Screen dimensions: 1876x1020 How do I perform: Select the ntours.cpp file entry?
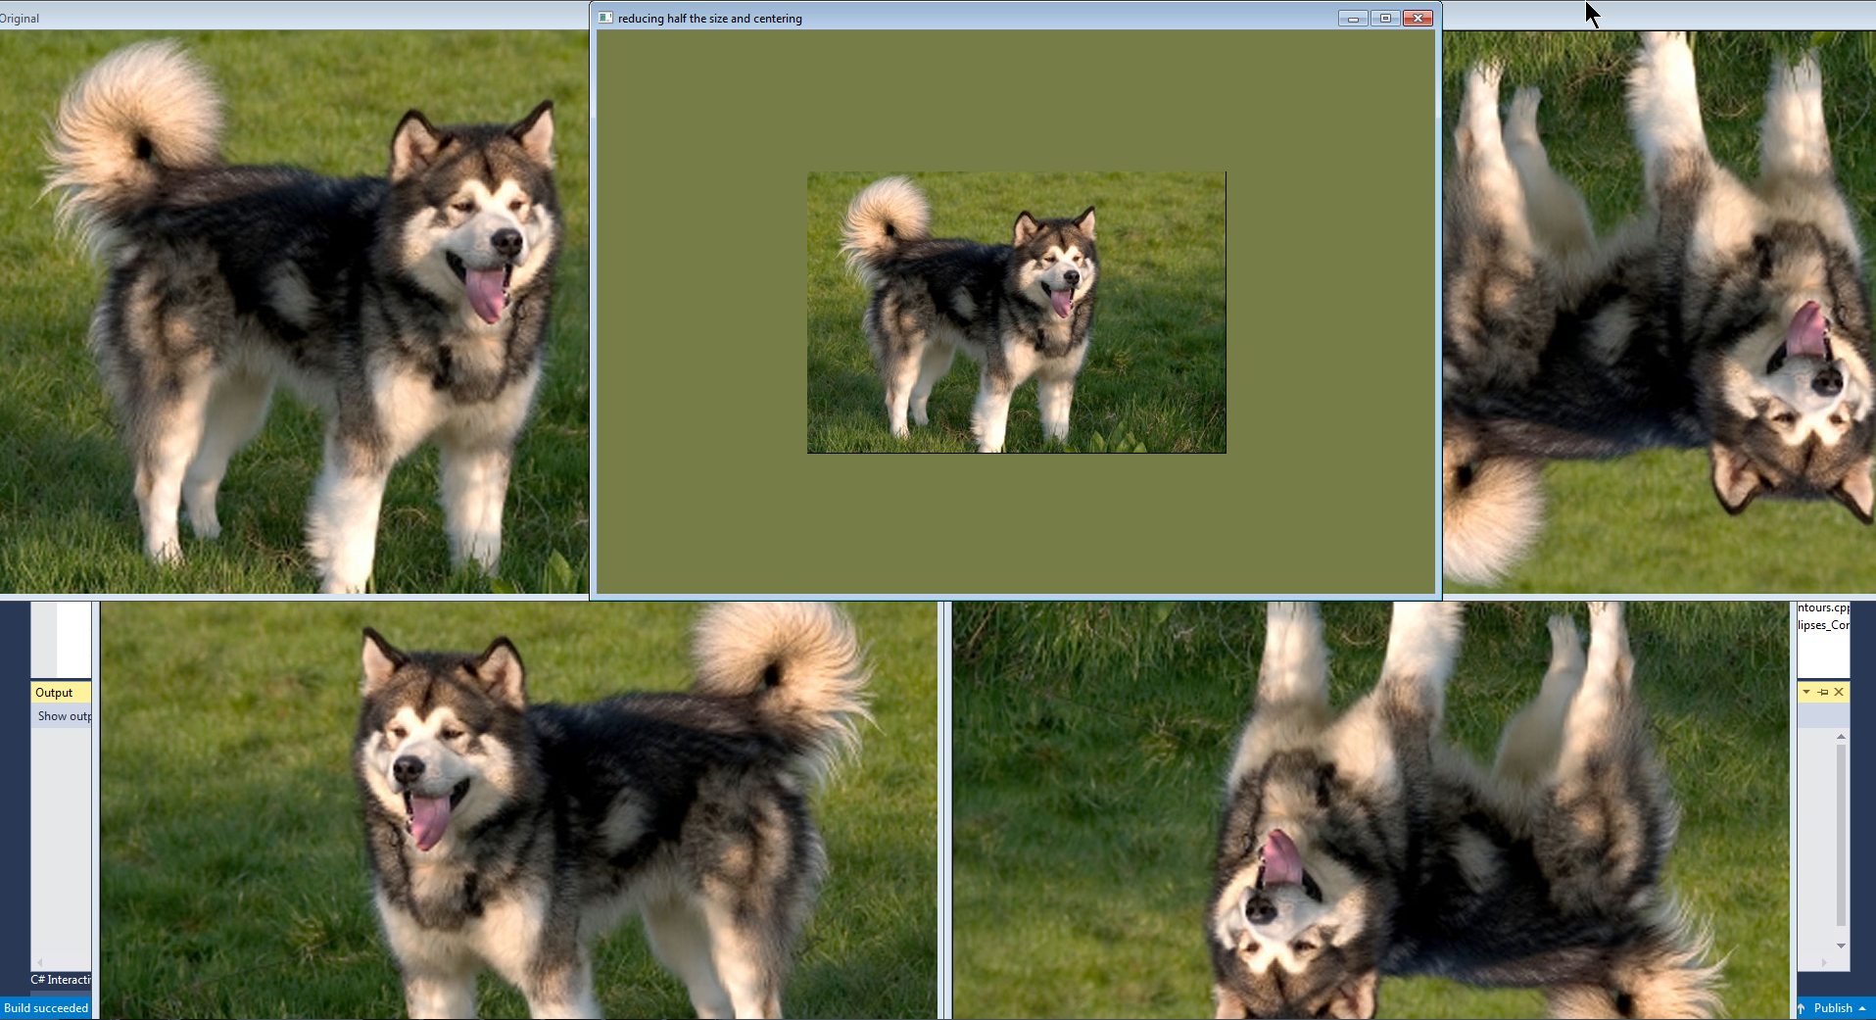(x=1822, y=607)
